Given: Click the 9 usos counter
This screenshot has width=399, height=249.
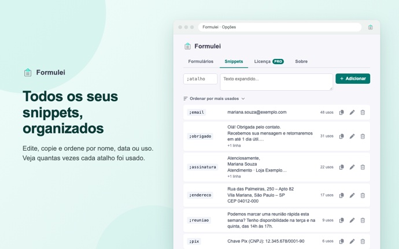Looking at the screenshot, I should click(328, 220).
